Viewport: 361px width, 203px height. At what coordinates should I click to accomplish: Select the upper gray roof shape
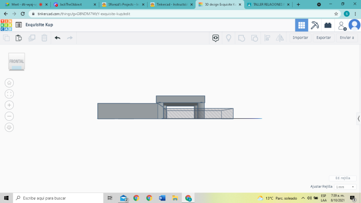coord(180,99)
